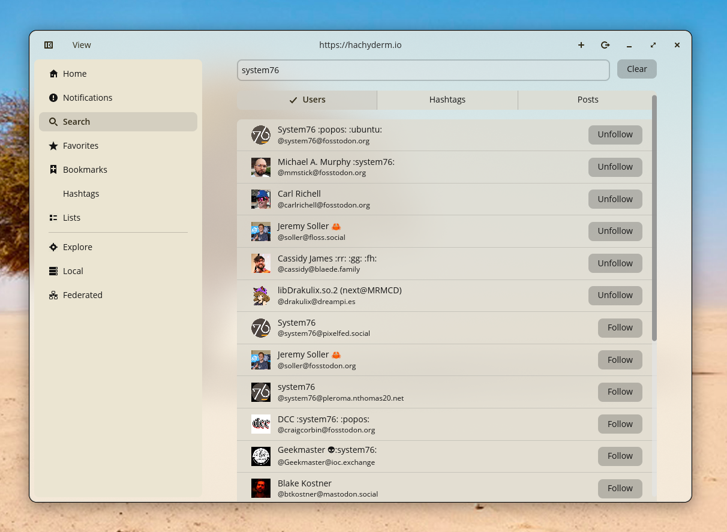Unfollow @soller@floss.social
Screen dimensions: 727x532
tap(615, 232)
